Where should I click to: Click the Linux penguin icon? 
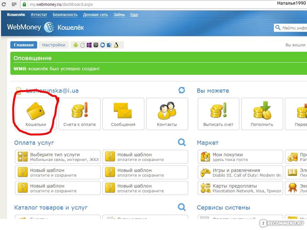tap(116, 45)
